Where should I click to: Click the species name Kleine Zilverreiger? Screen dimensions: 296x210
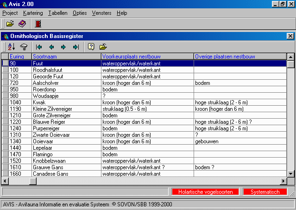[x=52, y=109]
